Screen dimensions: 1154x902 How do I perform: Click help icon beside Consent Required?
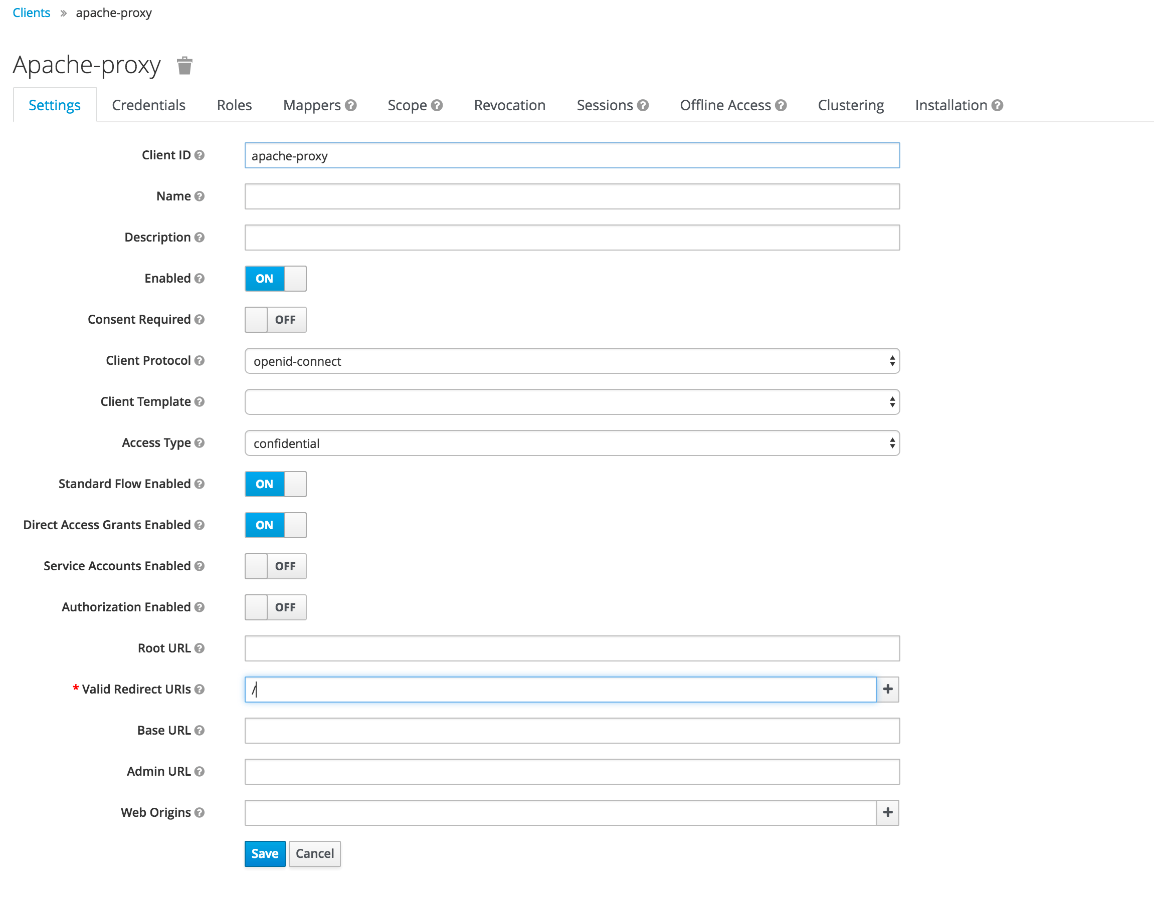199,320
